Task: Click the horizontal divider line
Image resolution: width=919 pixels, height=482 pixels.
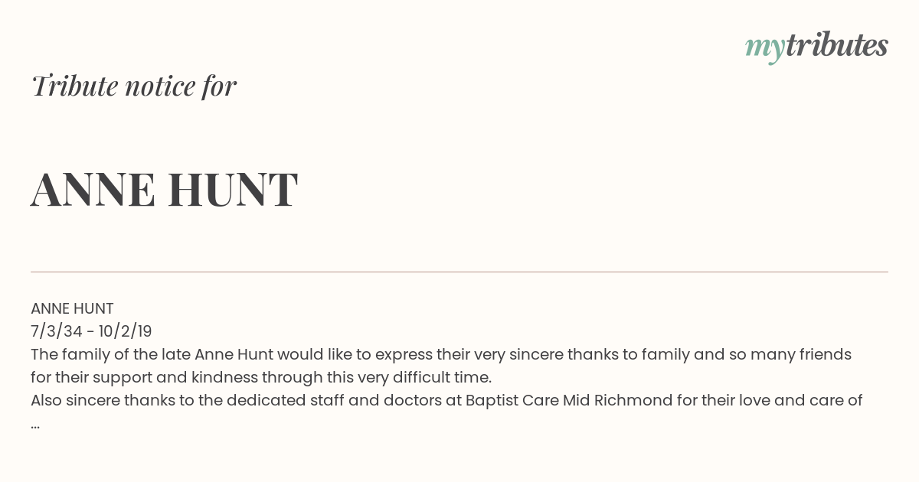Action: coord(459,272)
